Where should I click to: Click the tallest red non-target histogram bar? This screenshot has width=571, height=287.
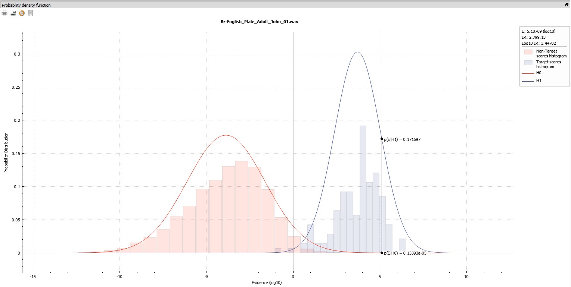[x=242, y=207]
